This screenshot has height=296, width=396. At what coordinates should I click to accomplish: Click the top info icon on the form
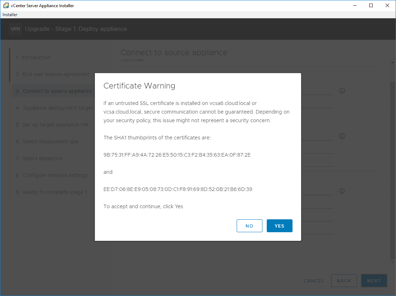(342, 91)
